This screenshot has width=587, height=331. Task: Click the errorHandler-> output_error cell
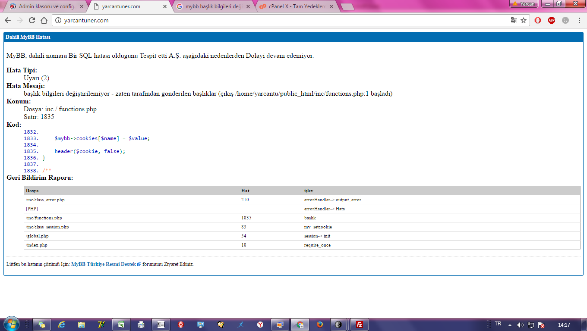441,200
